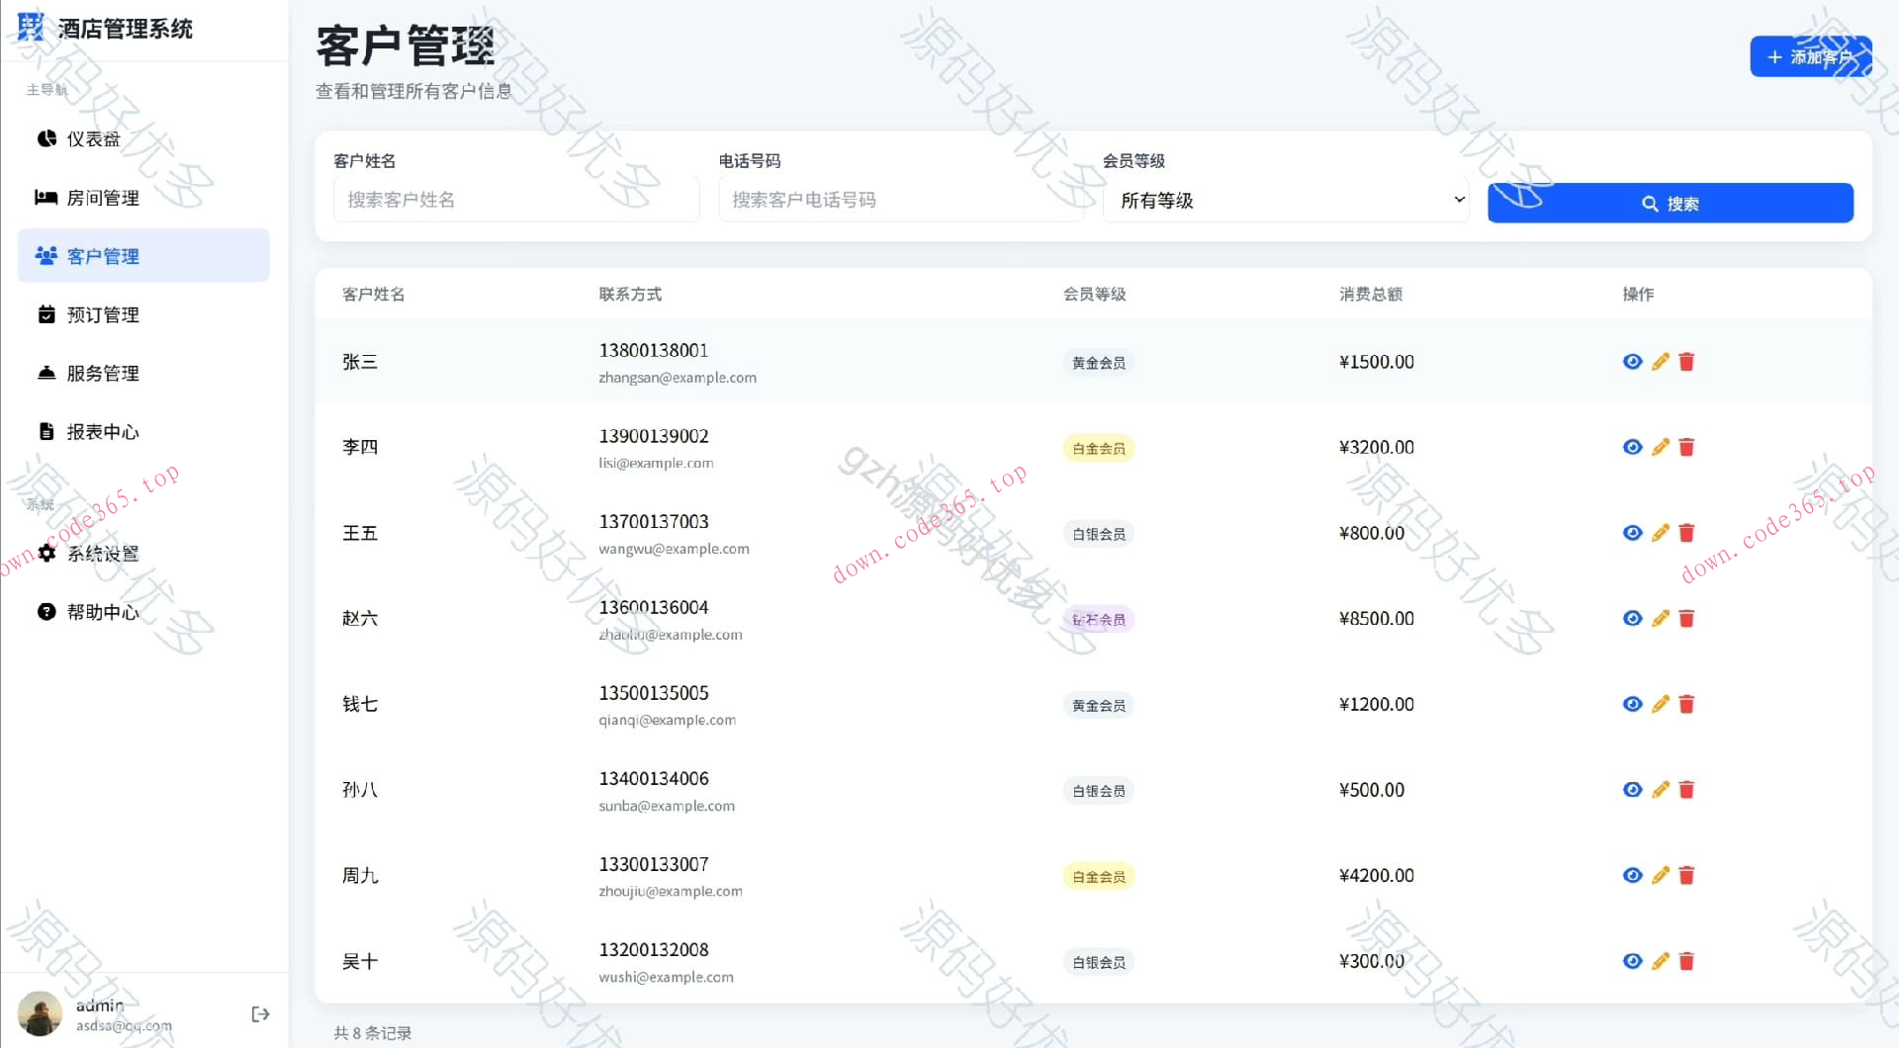Click the customer name 孙八
Image resolution: width=1899 pixels, height=1048 pixels.
[x=360, y=789]
